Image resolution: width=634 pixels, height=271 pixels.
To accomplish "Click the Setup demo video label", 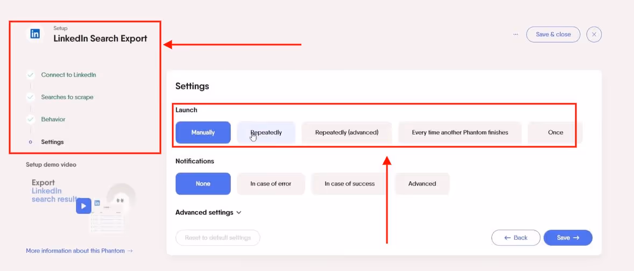I will (51, 165).
